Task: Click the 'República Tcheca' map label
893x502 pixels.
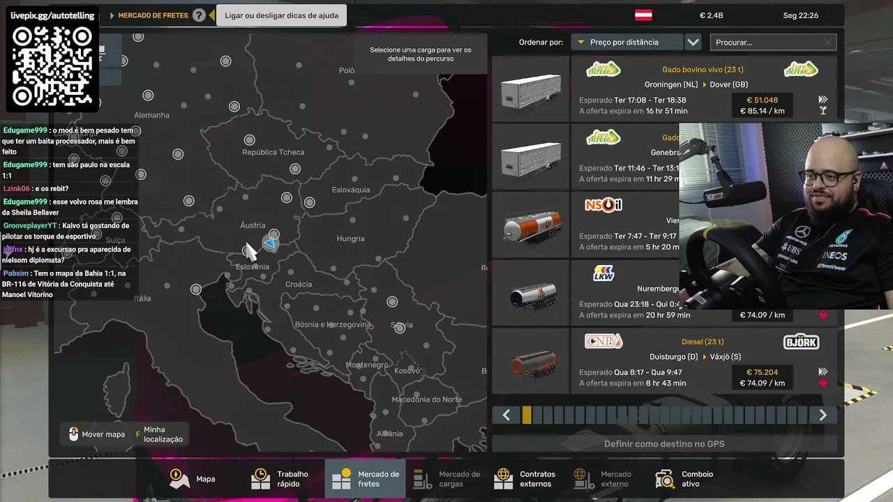Action: [273, 152]
